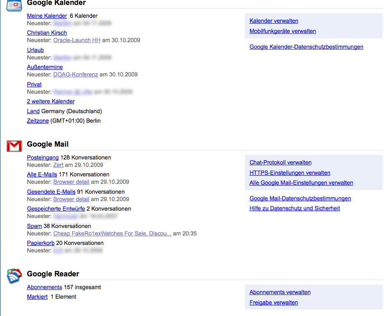Open Google Mail-Datenschutzbestimmungen
Screen dimensions: 384x316
point(300,198)
